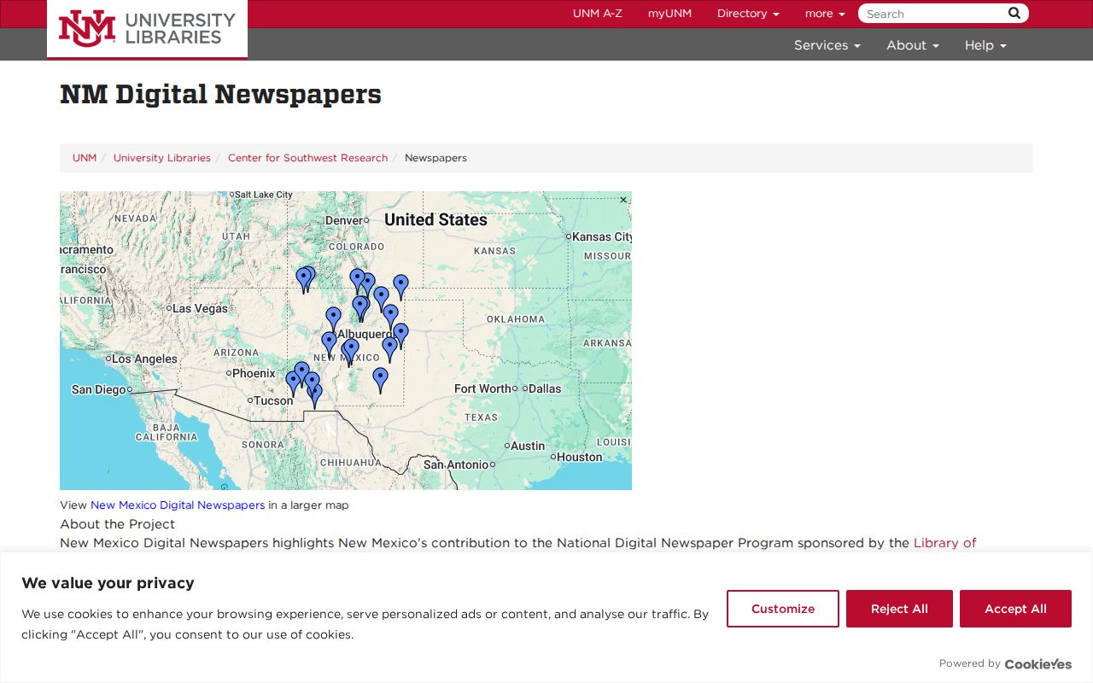Close the map info with the X
The height and width of the screenshot is (683, 1093).
[623, 200]
